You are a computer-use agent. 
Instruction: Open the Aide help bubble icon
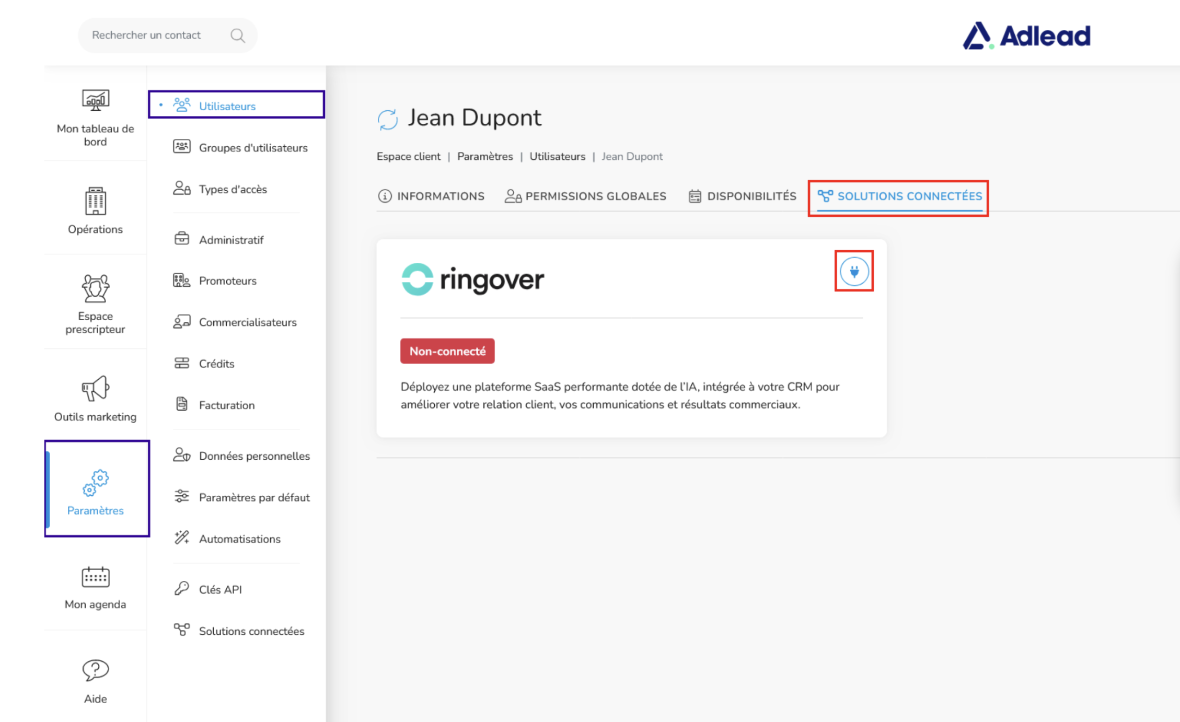tap(95, 670)
